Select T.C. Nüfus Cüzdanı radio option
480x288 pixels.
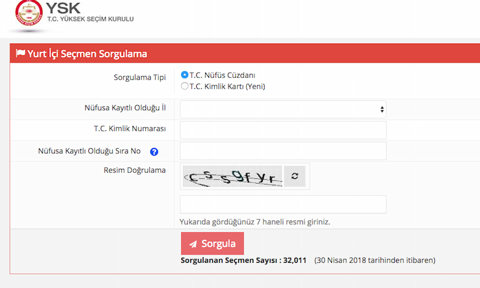click(184, 74)
